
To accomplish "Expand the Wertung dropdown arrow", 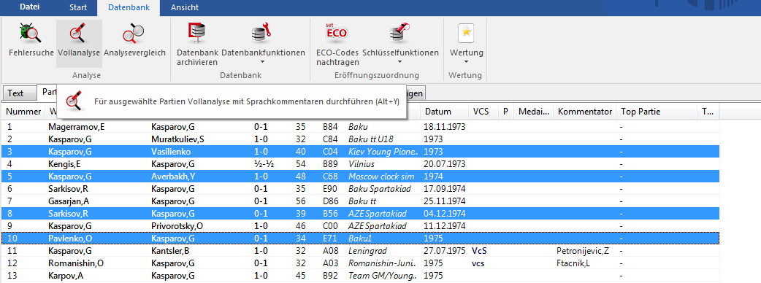I will click(466, 62).
